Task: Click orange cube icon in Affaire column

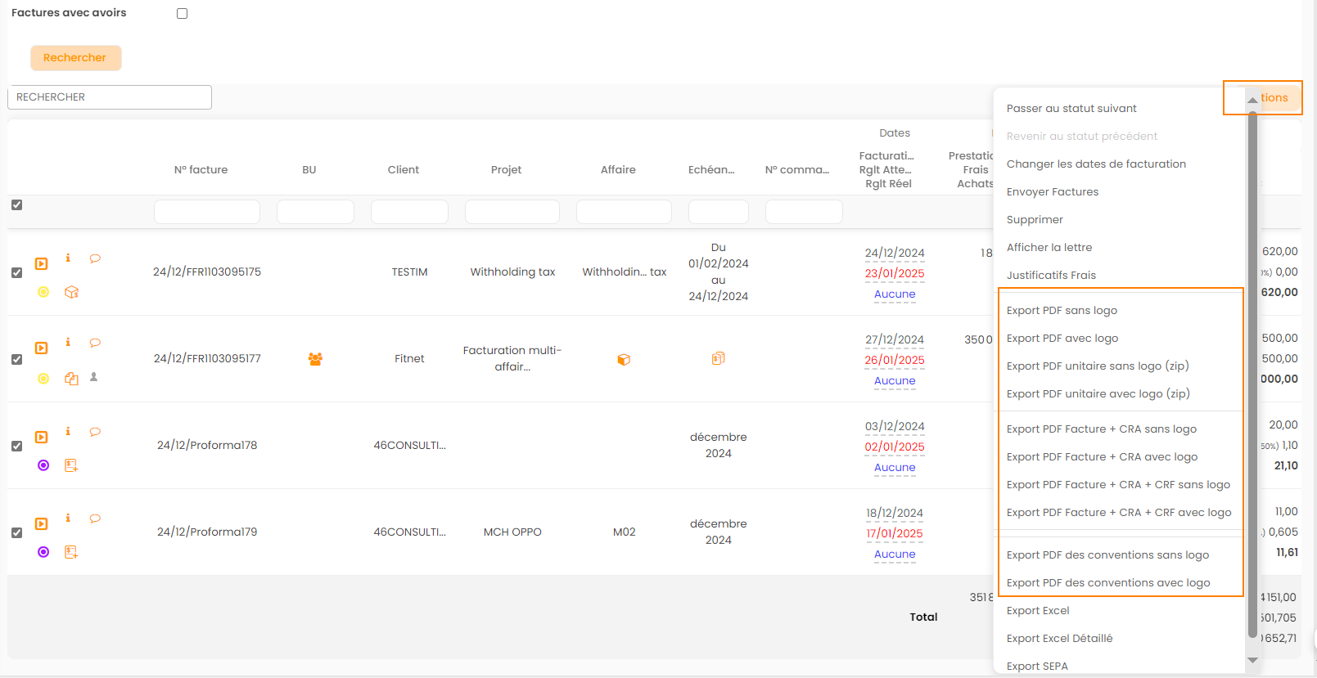Action: [624, 360]
